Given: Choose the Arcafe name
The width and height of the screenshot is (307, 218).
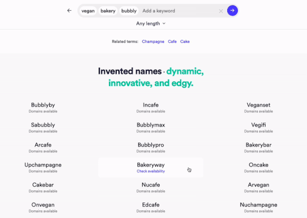Looking at the screenshot, I should pyautogui.click(x=43, y=145).
